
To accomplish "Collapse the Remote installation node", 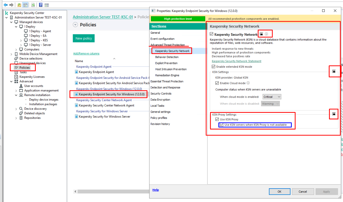I will [x=17, y=95].
